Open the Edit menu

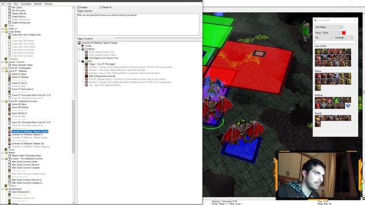(x=9, y=4)
